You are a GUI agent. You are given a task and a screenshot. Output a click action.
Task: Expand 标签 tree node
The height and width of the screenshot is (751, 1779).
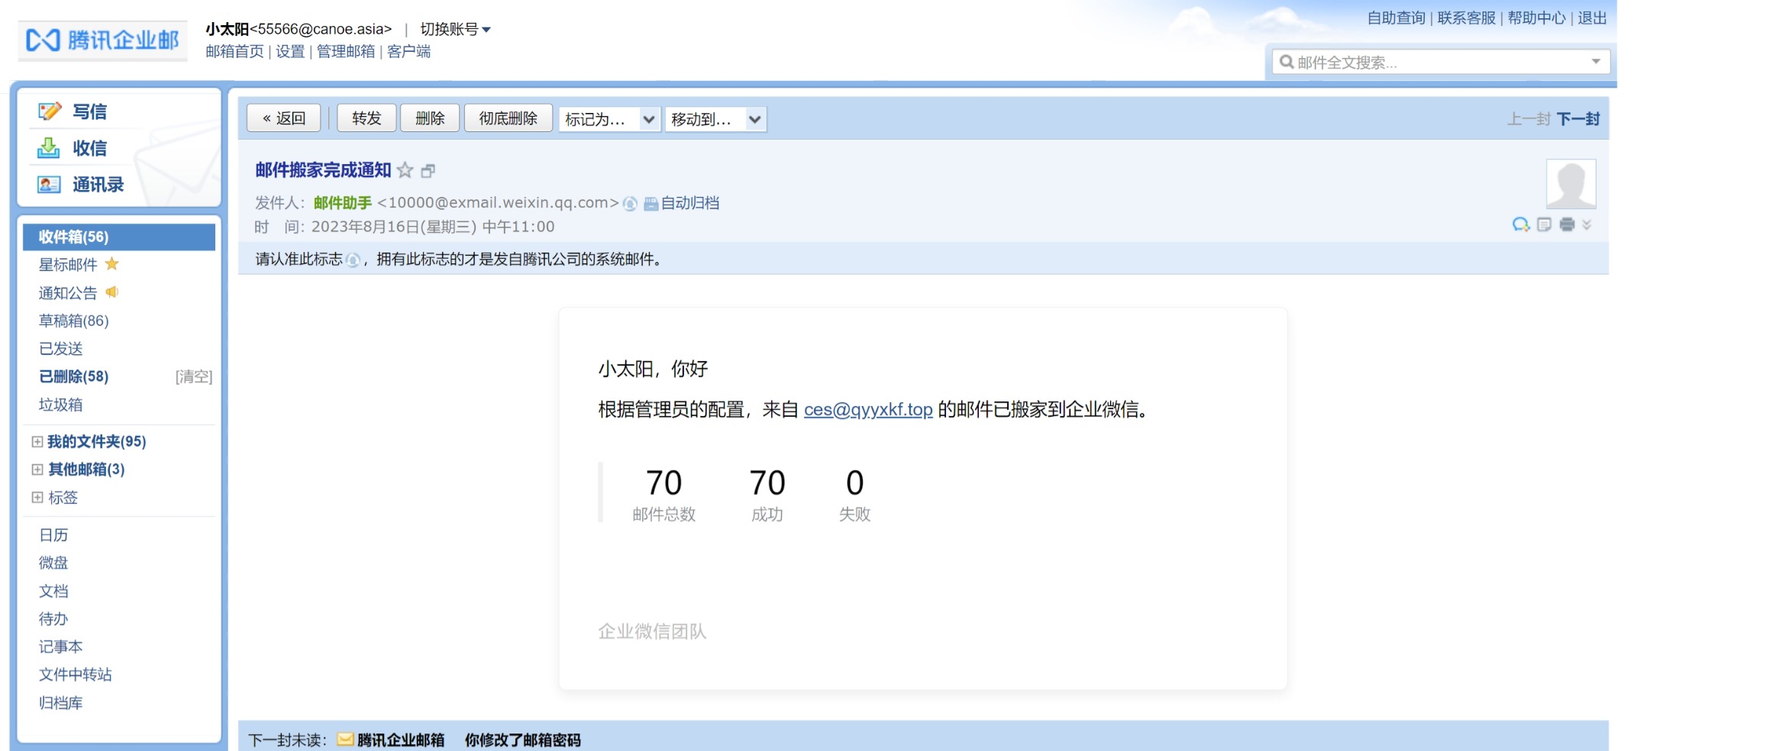click(37, 498)
